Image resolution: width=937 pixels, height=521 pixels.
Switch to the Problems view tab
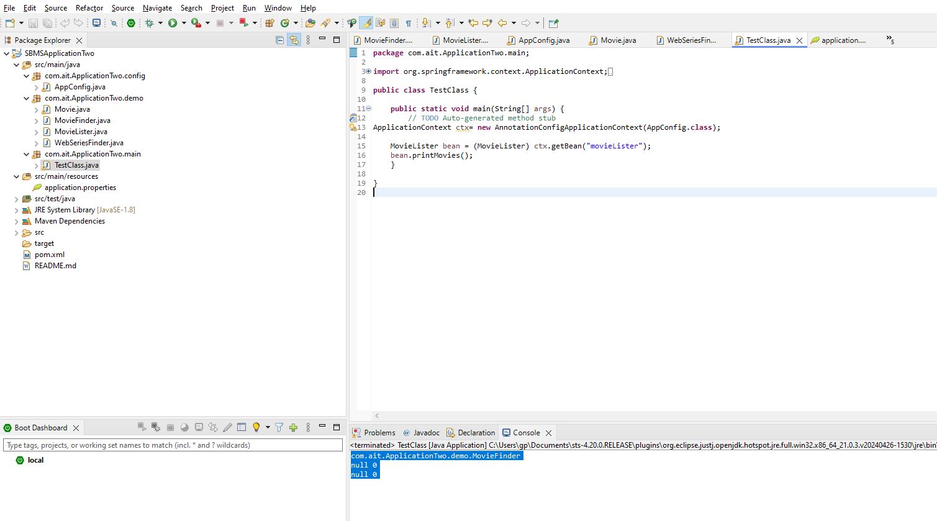(x=379, y=432)
